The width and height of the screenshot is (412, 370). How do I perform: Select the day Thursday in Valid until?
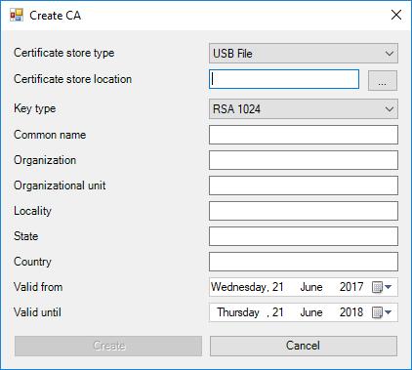click(x=238, y=312)
